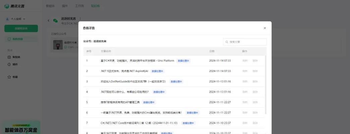The image size is (350, 134).
Task: Select article .NET 9正式发布 title
Action: coord(124,71)
